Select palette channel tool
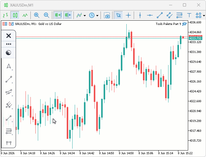Viewport: 206px width, 157px height. click(9, 92)
